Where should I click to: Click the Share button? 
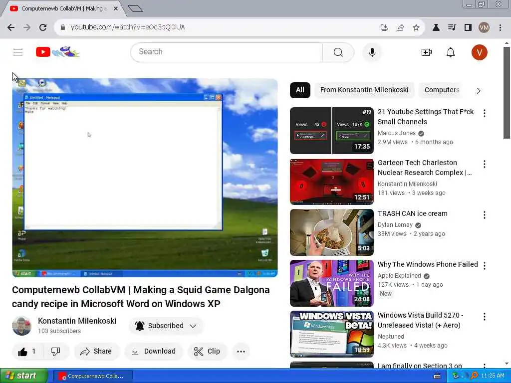96,352
